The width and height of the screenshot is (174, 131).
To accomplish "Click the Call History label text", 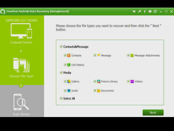I will pos(78,65).
